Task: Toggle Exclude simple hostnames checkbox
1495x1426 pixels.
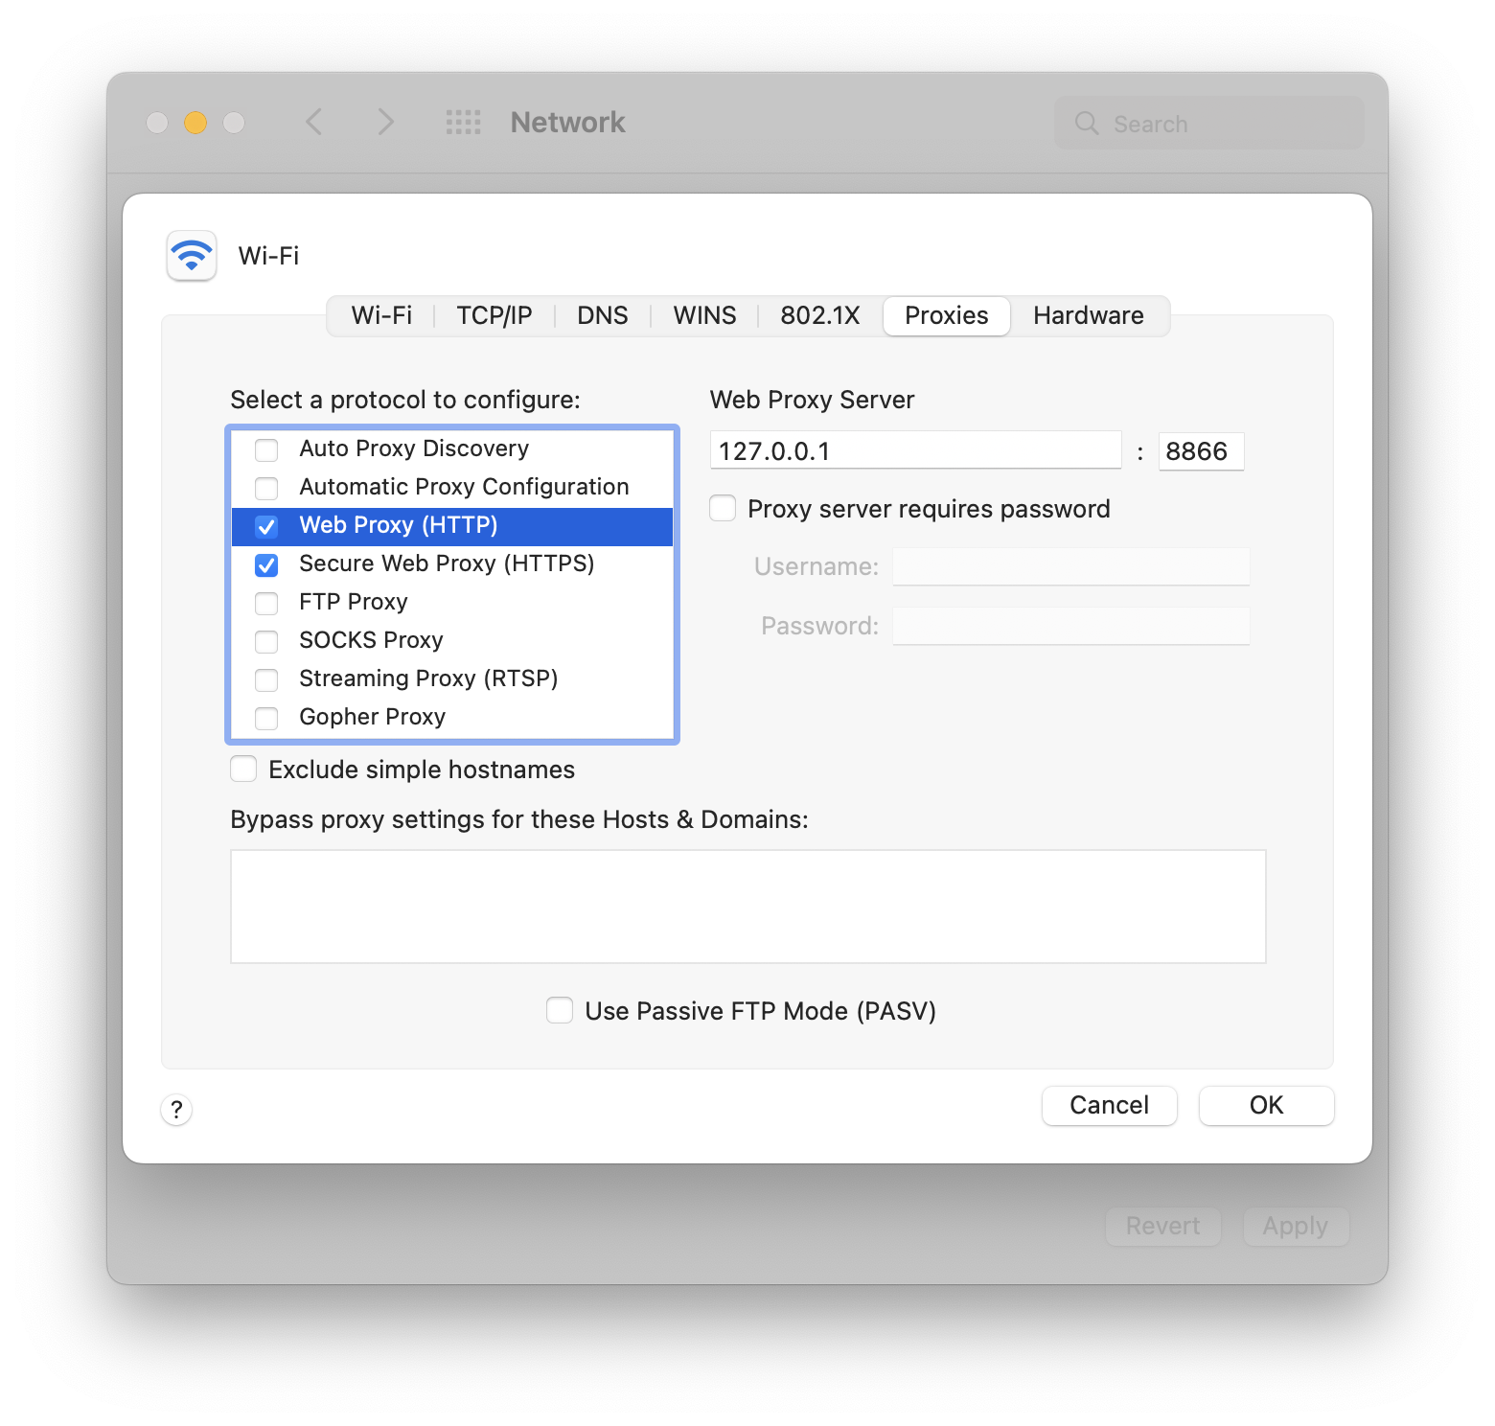Action: tap(243, 769)
